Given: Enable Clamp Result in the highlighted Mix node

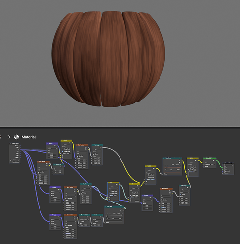Looking at the screenshot, I should (110, 191).
